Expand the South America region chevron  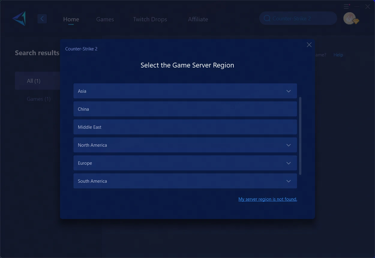(288, 181)
